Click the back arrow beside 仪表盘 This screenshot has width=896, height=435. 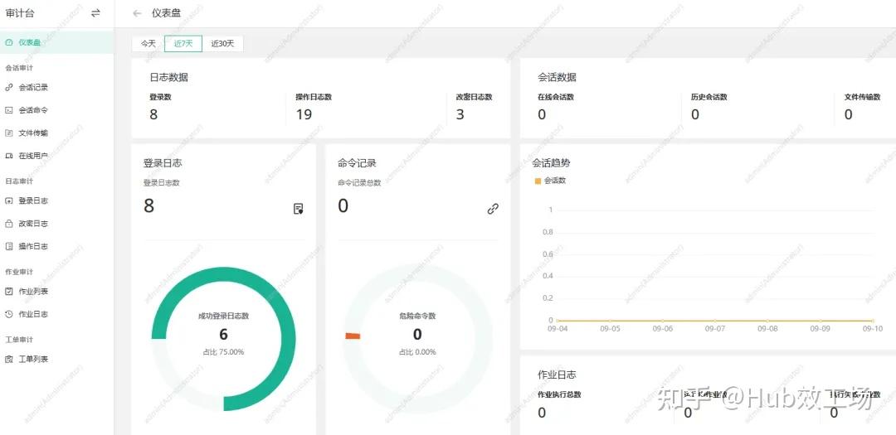pyautogui.click(x=137, y=13)
